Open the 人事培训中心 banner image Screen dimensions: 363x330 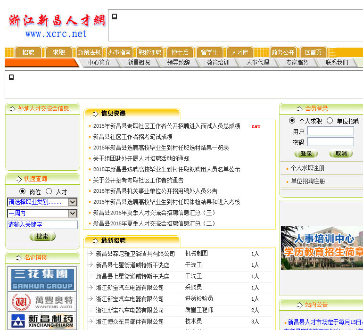coord(322,247)
